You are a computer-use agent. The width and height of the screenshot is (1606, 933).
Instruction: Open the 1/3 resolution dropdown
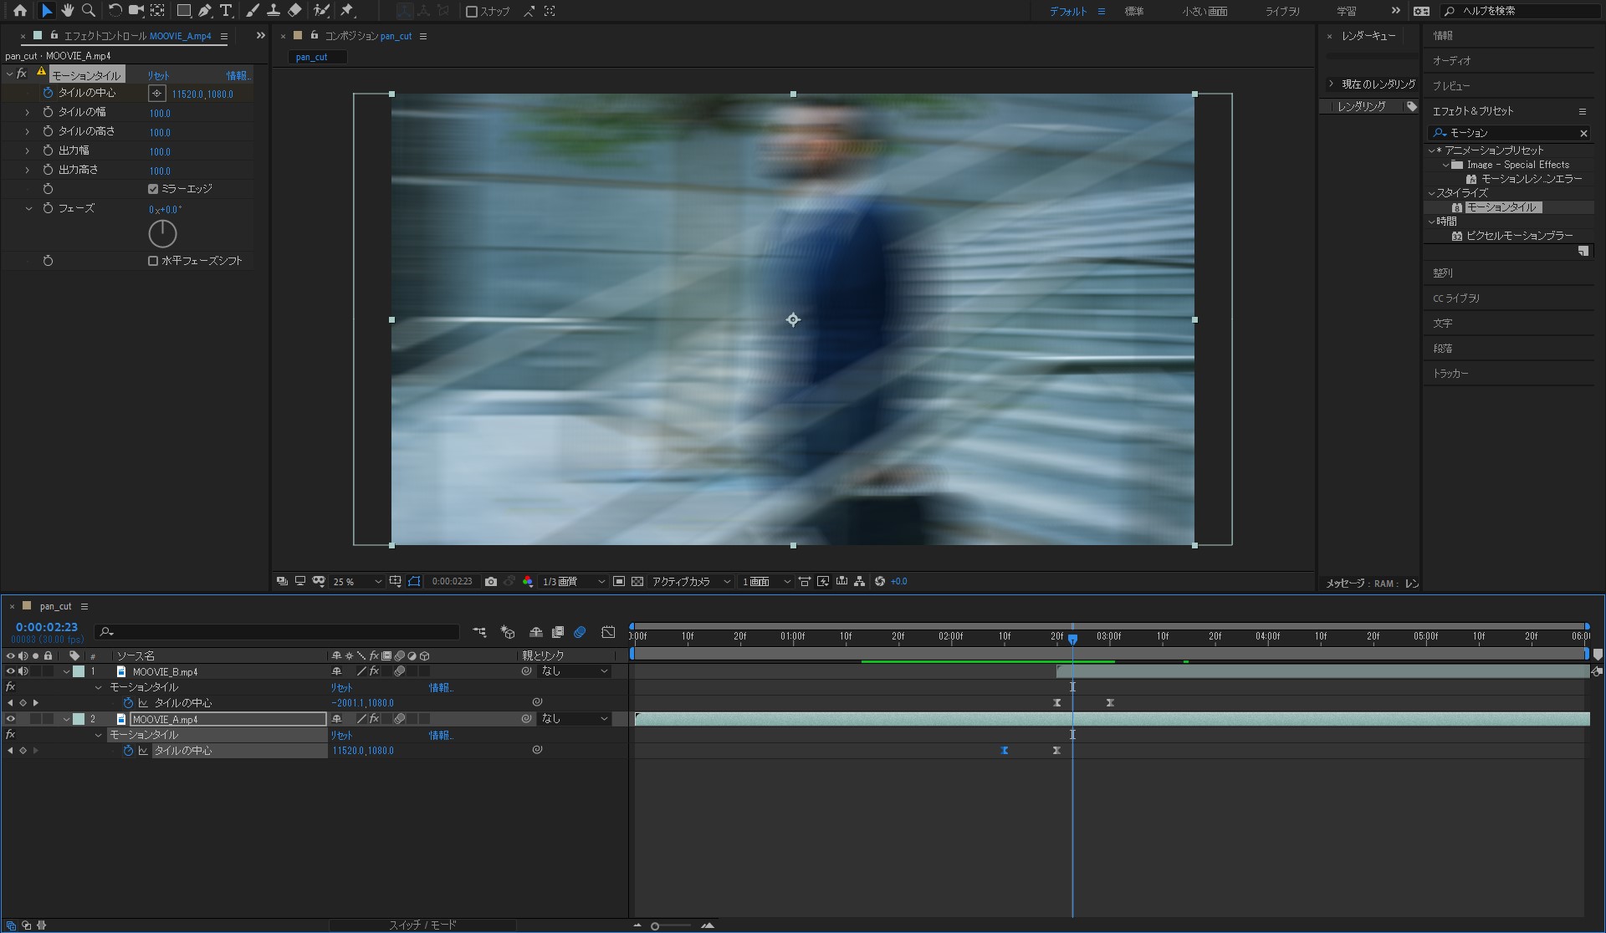574,581
